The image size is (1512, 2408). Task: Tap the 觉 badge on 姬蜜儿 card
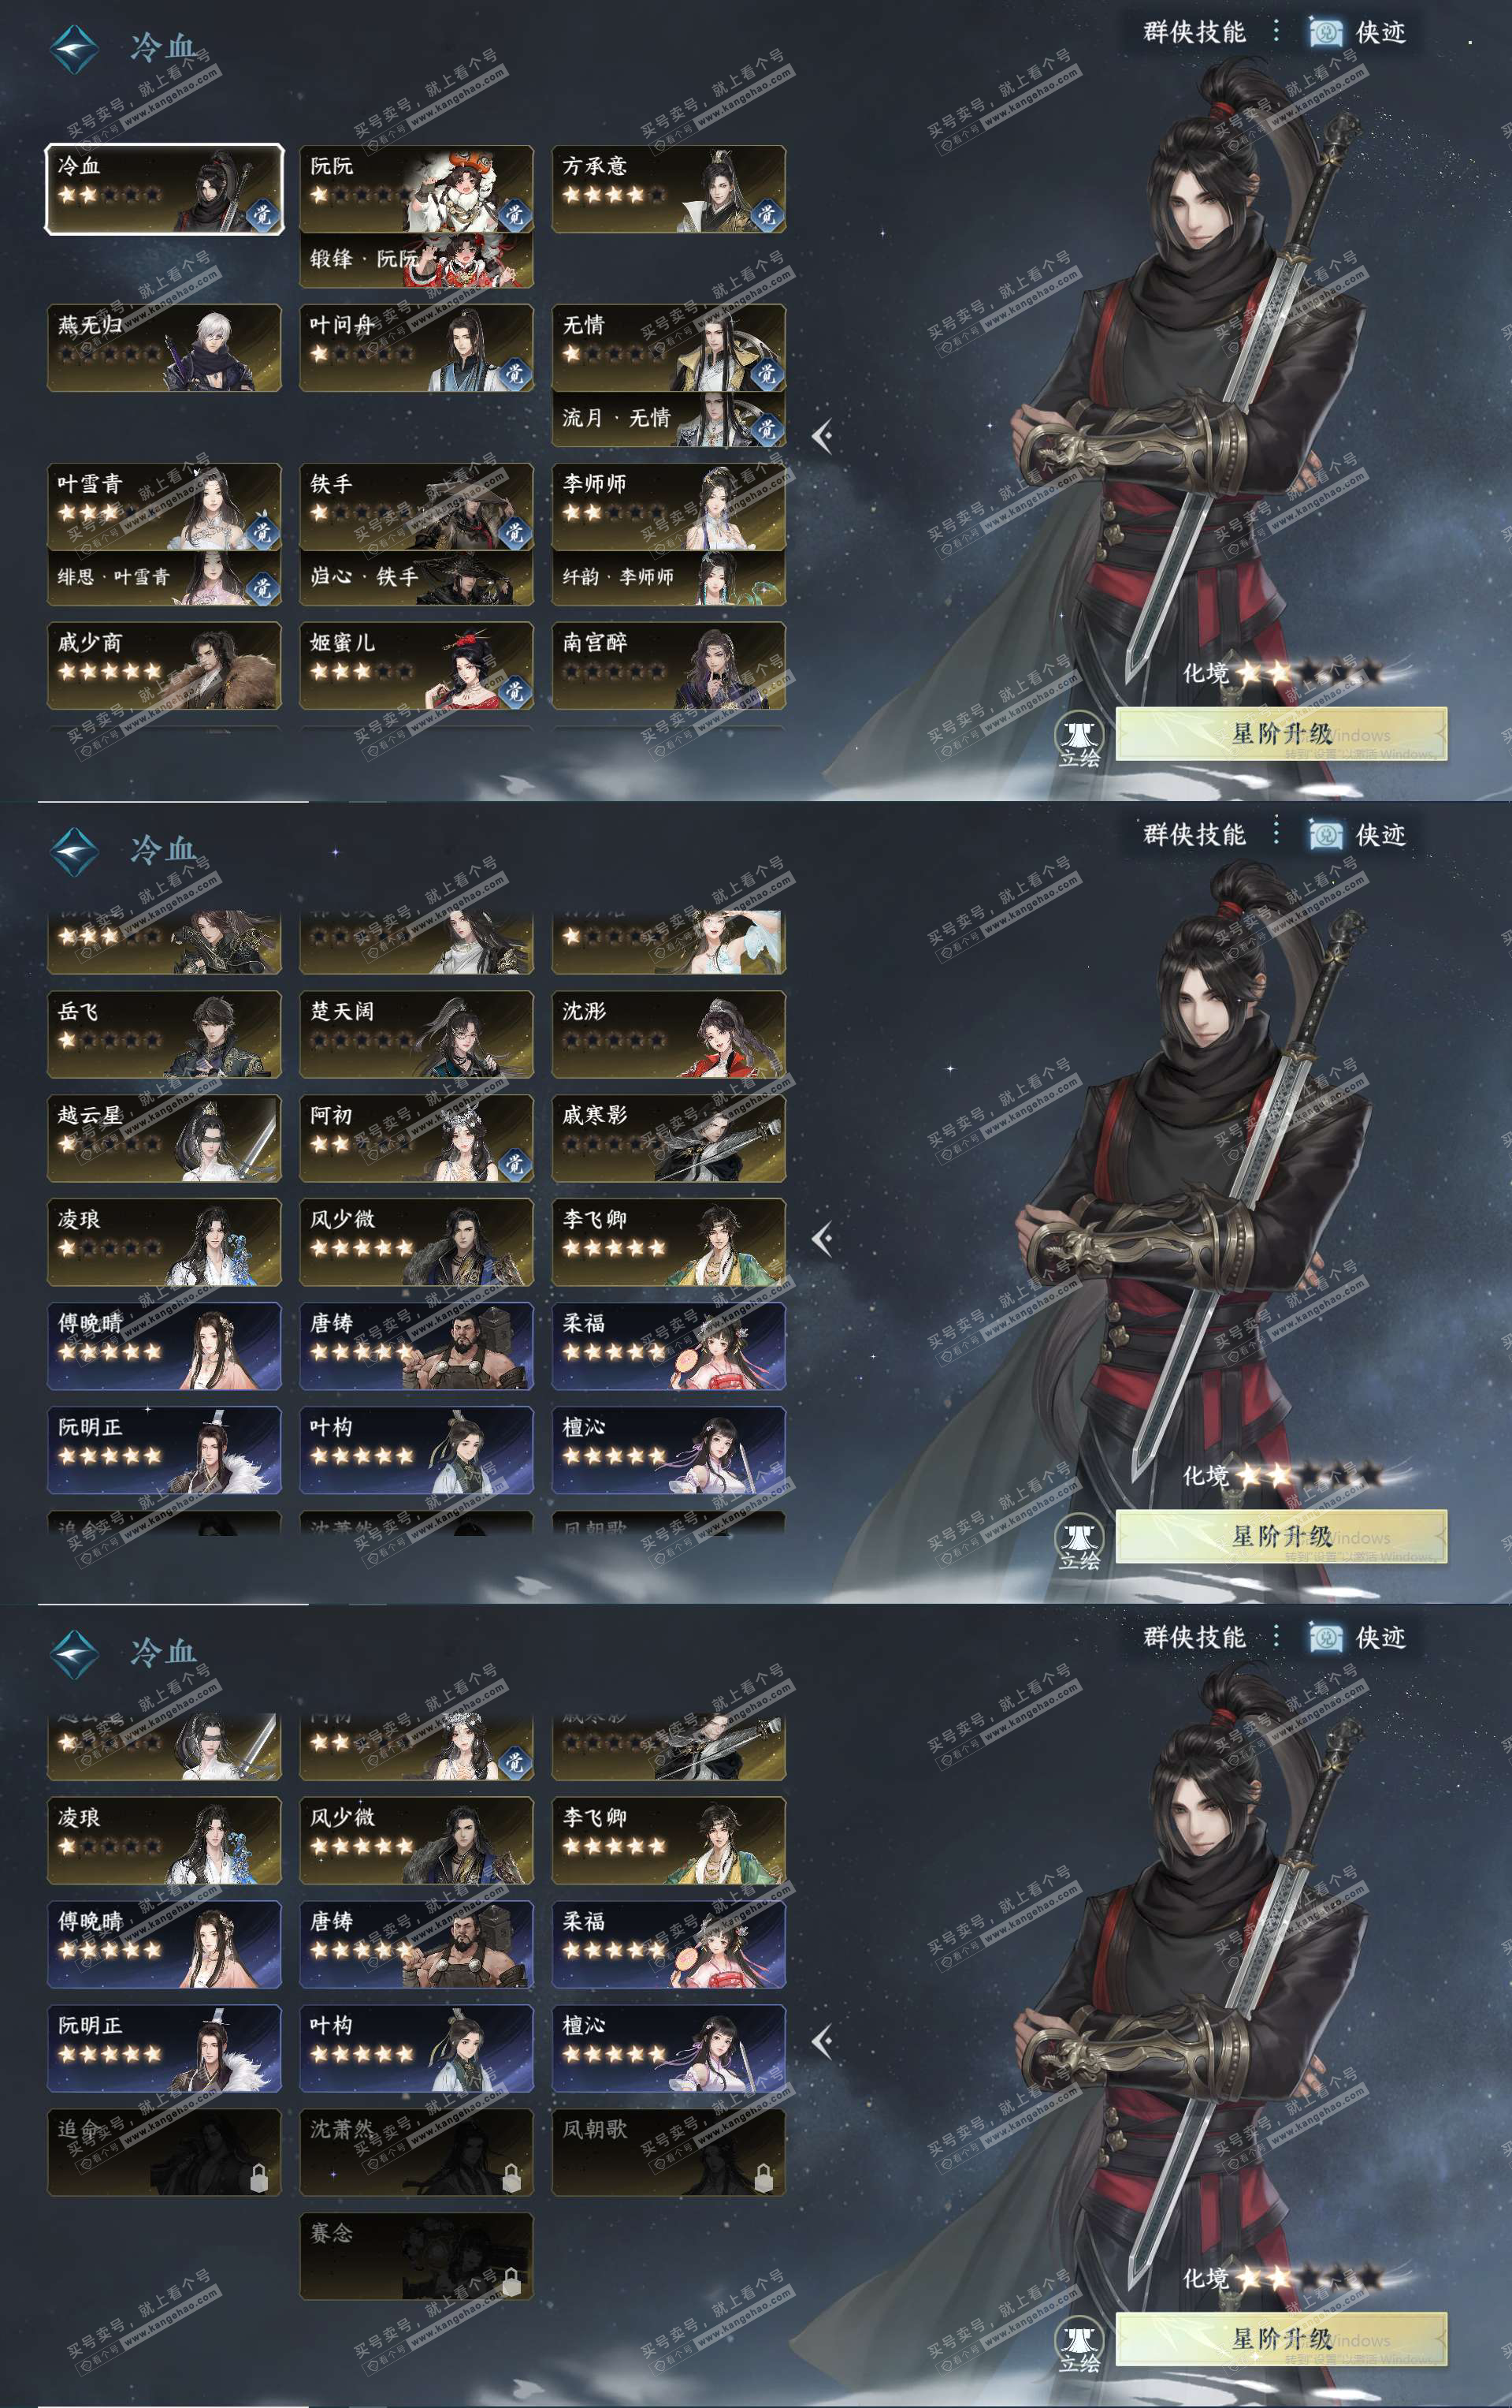[x=515, y=690]
